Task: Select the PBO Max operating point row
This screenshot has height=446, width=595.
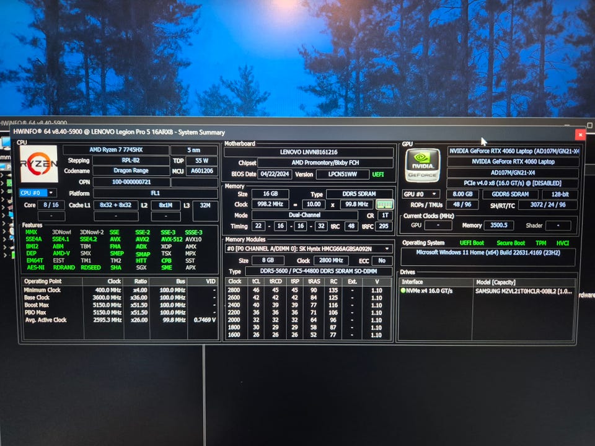Action: 120,312
